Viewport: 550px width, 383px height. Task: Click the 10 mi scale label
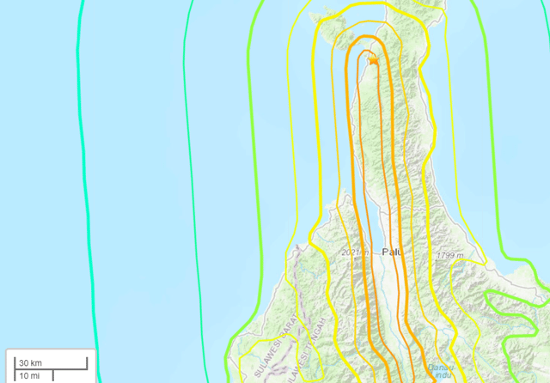tap(29, 376)
